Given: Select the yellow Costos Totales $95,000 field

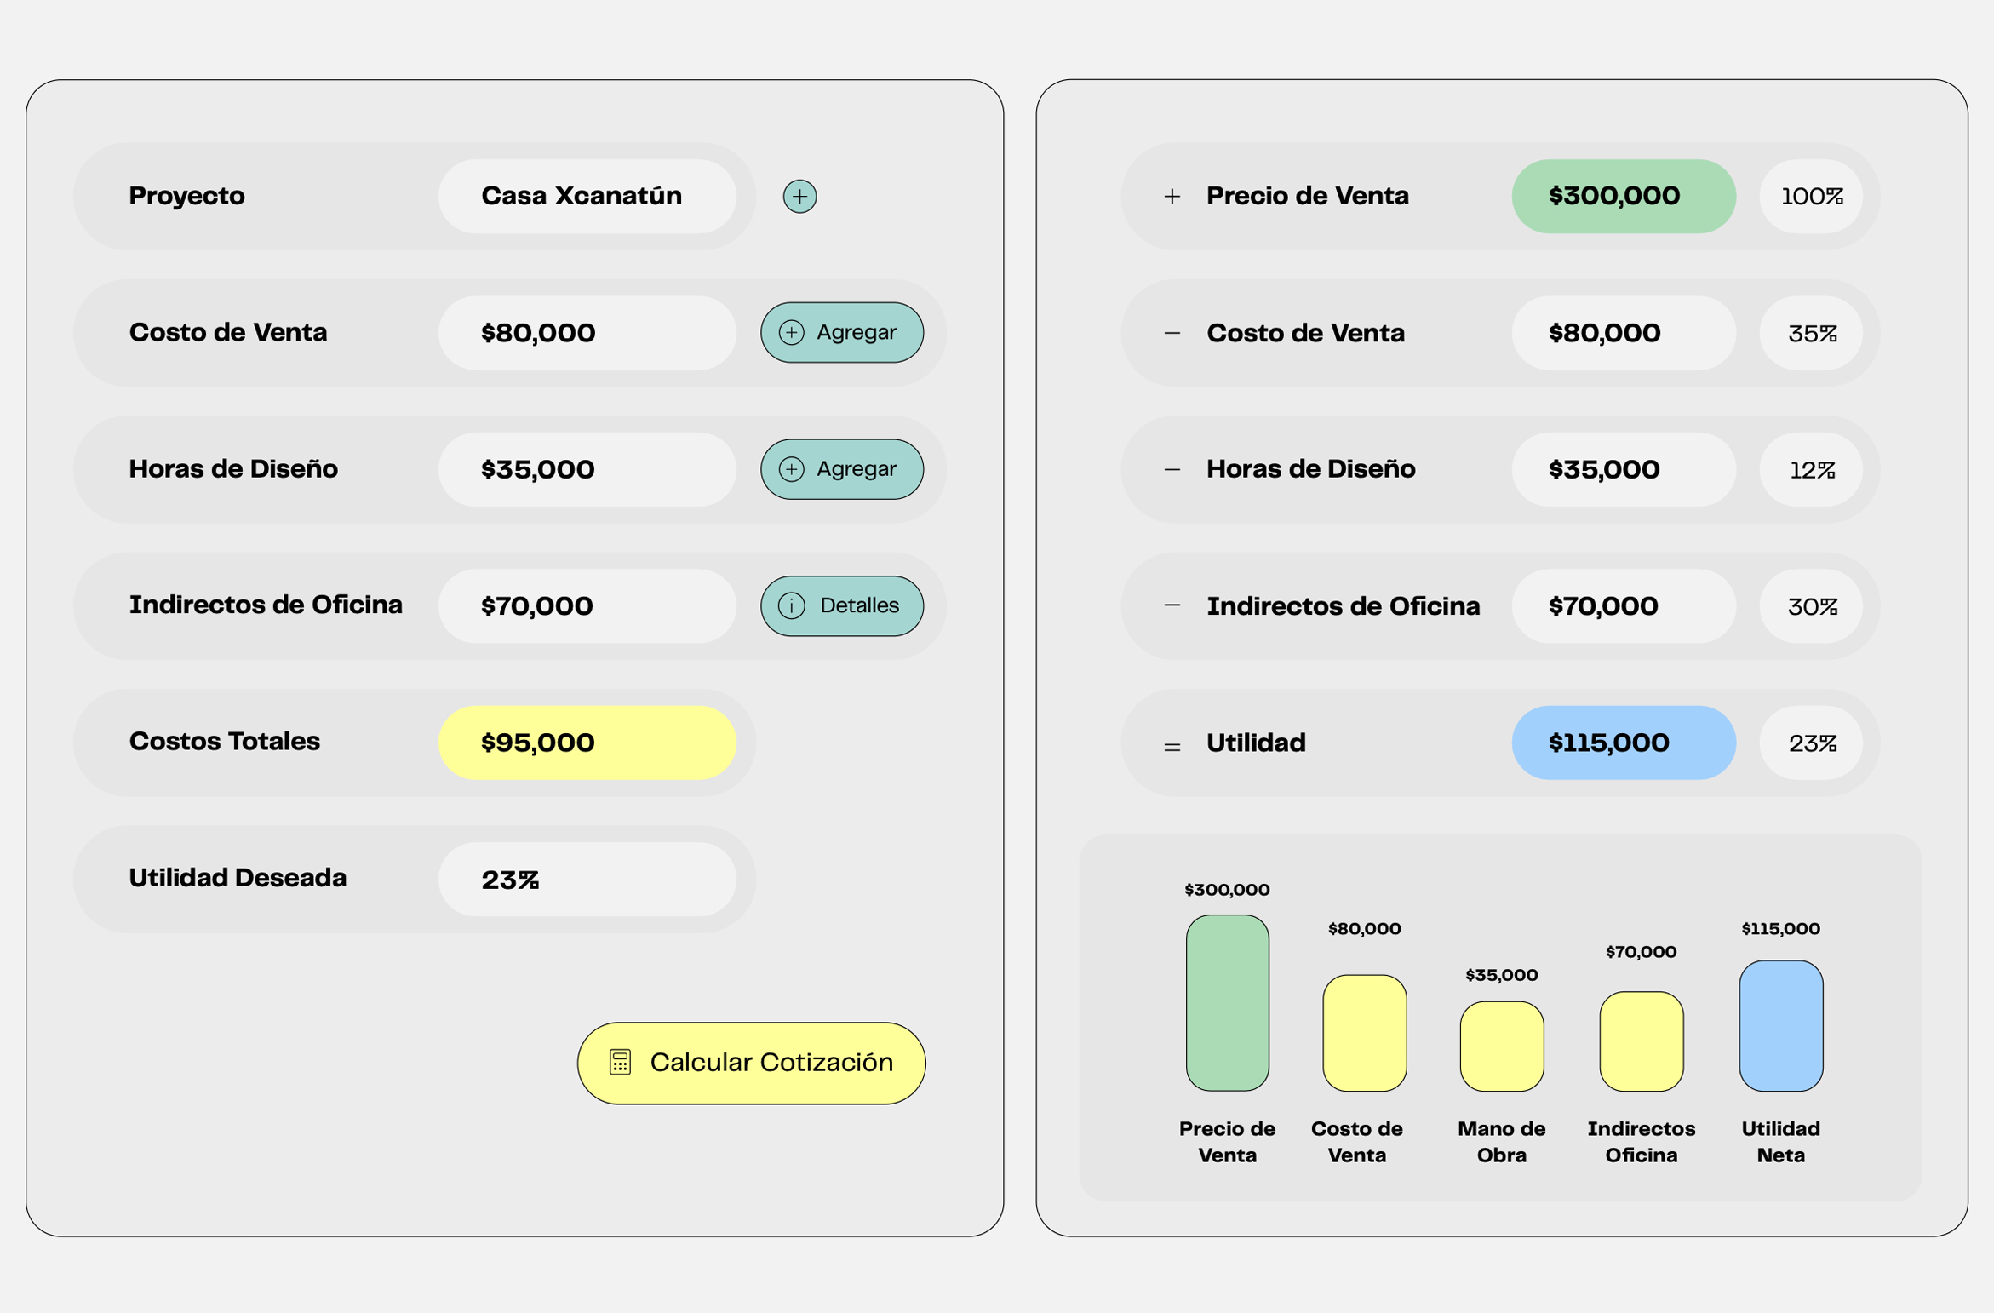Looking at the screenshot, I should pyautogui.click(x=587, y=743).
